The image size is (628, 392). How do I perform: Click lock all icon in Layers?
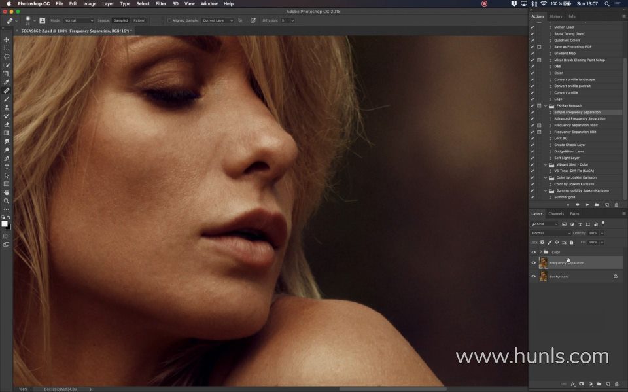click(x=572, y=243)
